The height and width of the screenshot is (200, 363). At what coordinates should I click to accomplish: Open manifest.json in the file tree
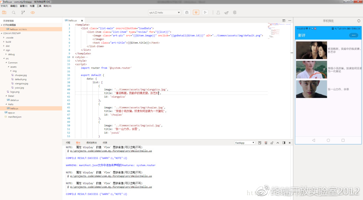click(15, 117)
